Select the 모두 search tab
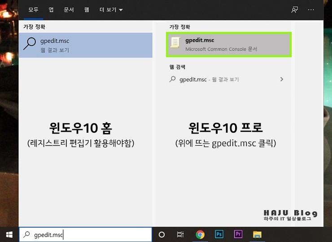Viewport: 332px width, 242px height. point(33,10)
